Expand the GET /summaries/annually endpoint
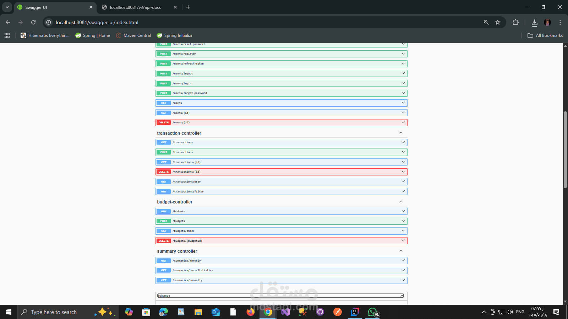The height and width of the screenshot is (319, 568). click(282, 280)
